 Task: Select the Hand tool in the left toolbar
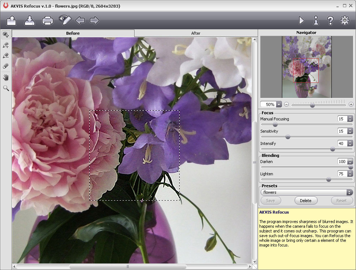6,77
